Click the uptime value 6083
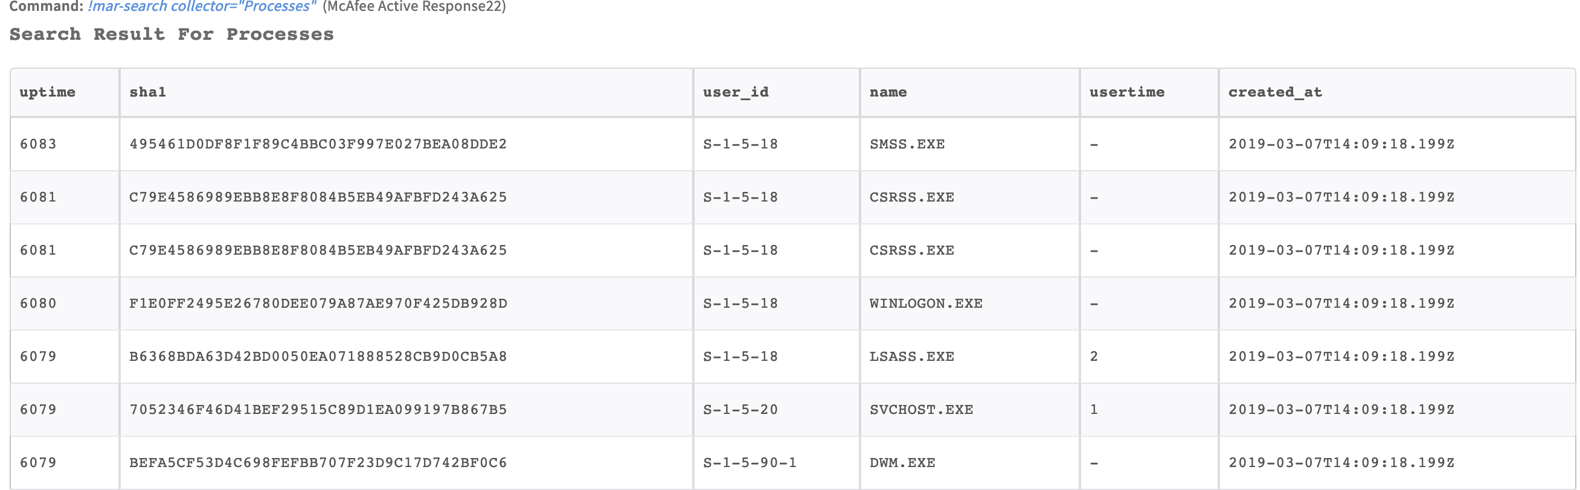Image resolution: width=1580 pixels, height=490 pixels. pyautogui.click(x=38, y=145)
